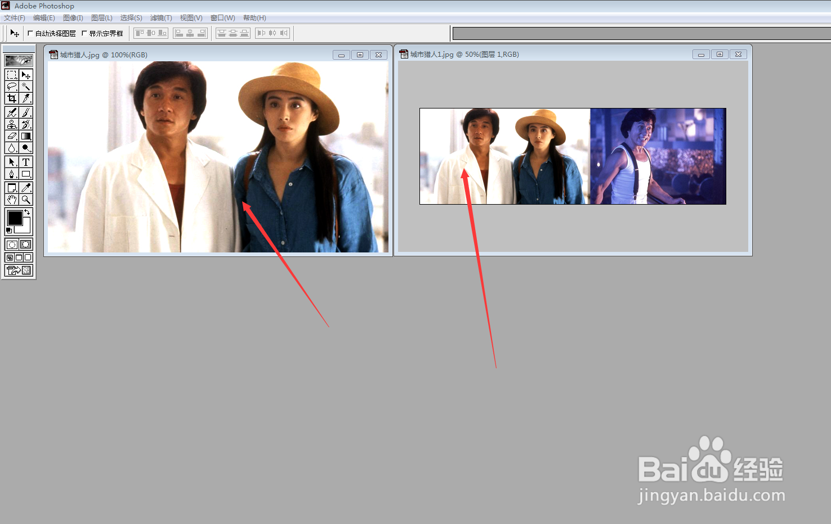Select the Move tool in the toolbox

point(26,75)
